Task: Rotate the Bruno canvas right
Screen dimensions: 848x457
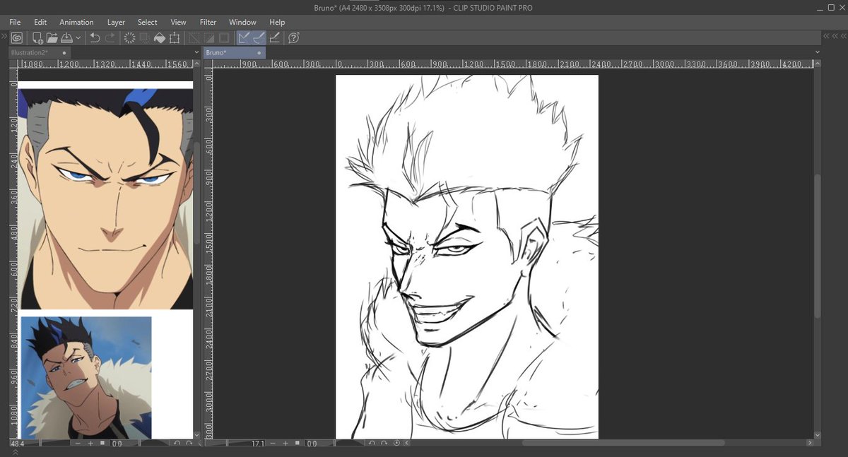Action: tap(384, 444)
